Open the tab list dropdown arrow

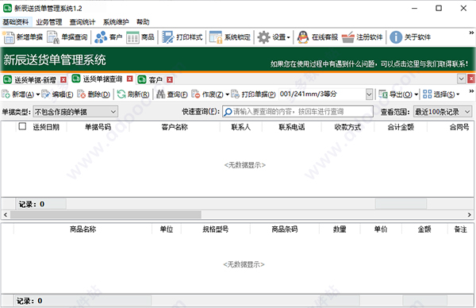pos(462,79)
